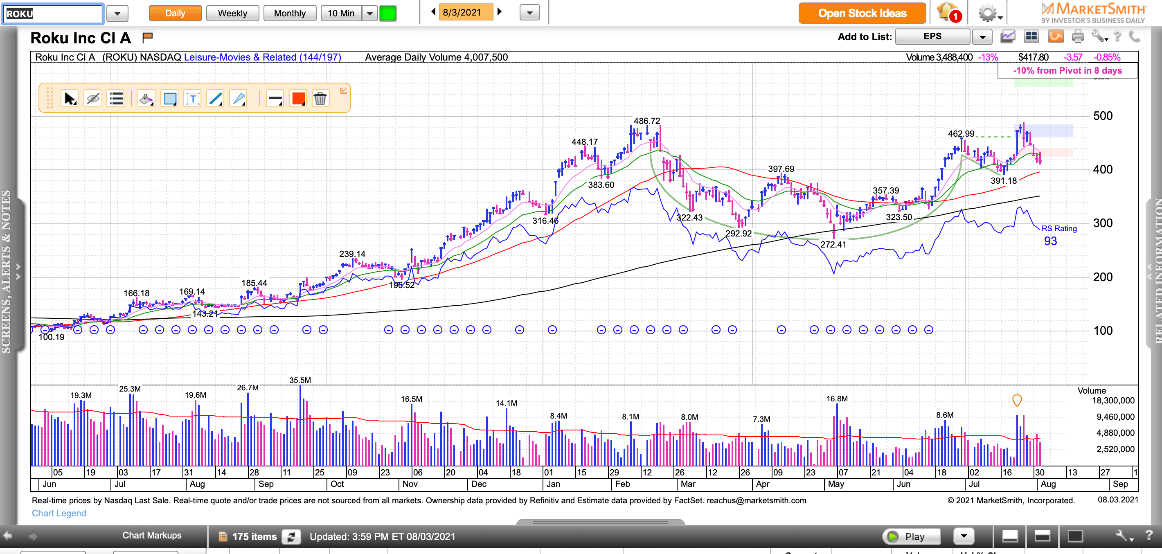Select the full panel layout icon
Screen dimensions: 1162x554
[x=1075, y=536]
